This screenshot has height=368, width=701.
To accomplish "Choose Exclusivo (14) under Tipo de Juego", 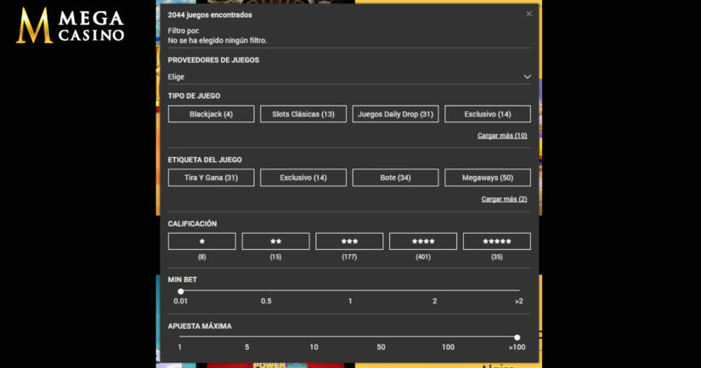I will 488,114.
